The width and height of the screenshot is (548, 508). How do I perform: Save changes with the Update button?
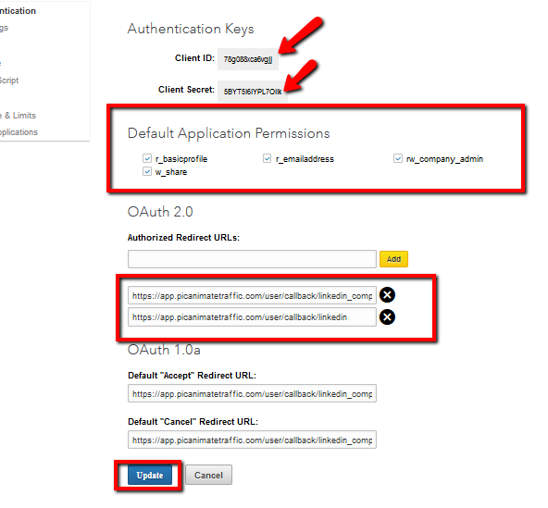click(150, 476)
